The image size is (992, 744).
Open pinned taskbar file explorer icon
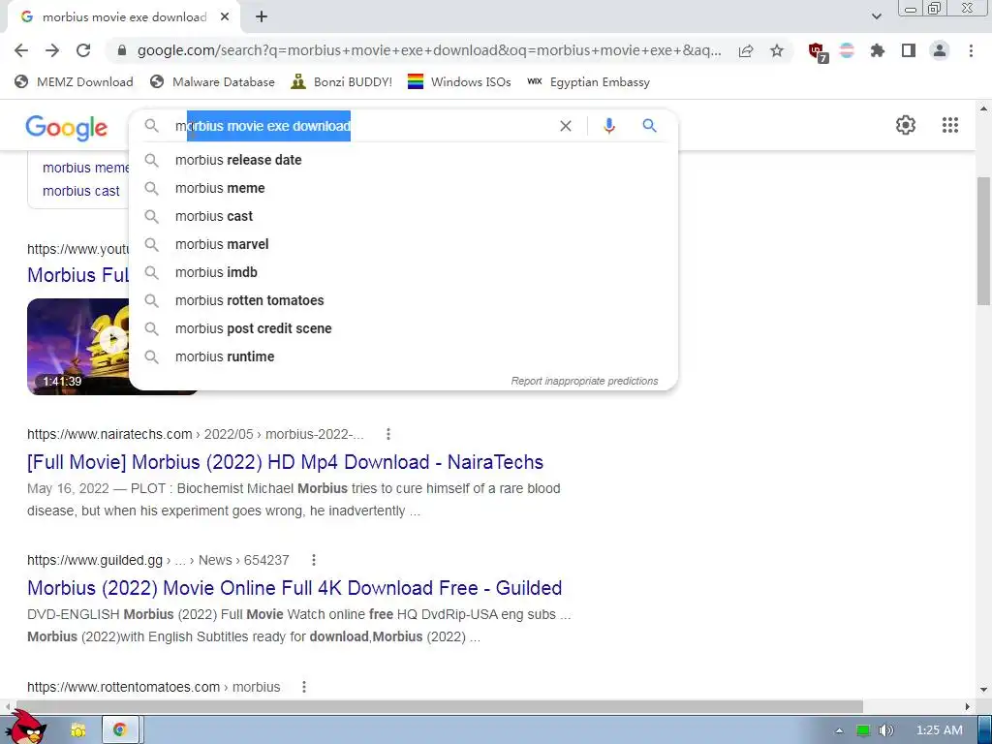(78, 730)
